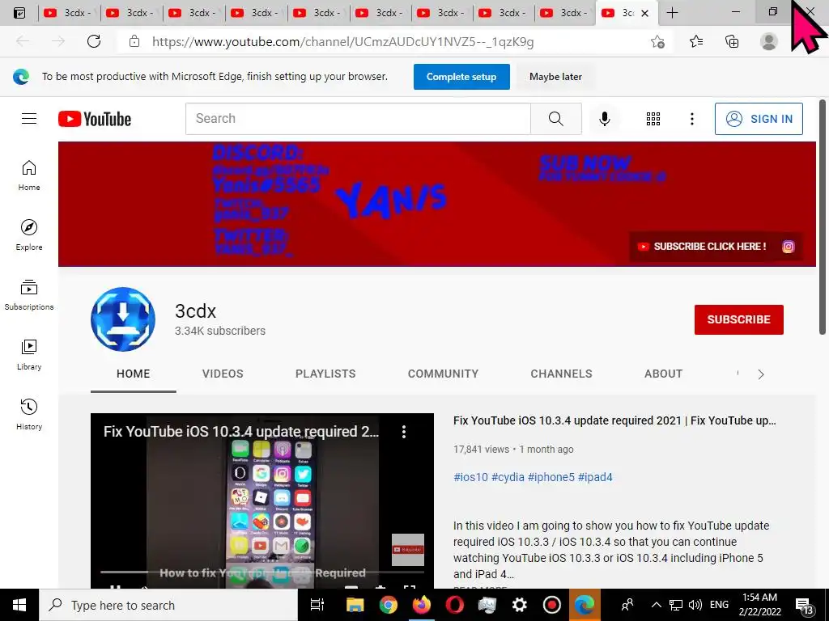Launch Opera from taskbar
829x621 pixels.
coord(454,605)
